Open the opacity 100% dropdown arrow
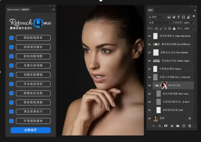Screen dimensions: 201x142 pos(193,23)
